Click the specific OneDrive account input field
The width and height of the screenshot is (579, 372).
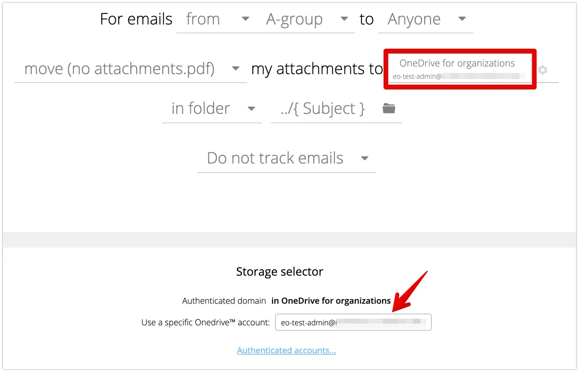[x=353, y=322]
